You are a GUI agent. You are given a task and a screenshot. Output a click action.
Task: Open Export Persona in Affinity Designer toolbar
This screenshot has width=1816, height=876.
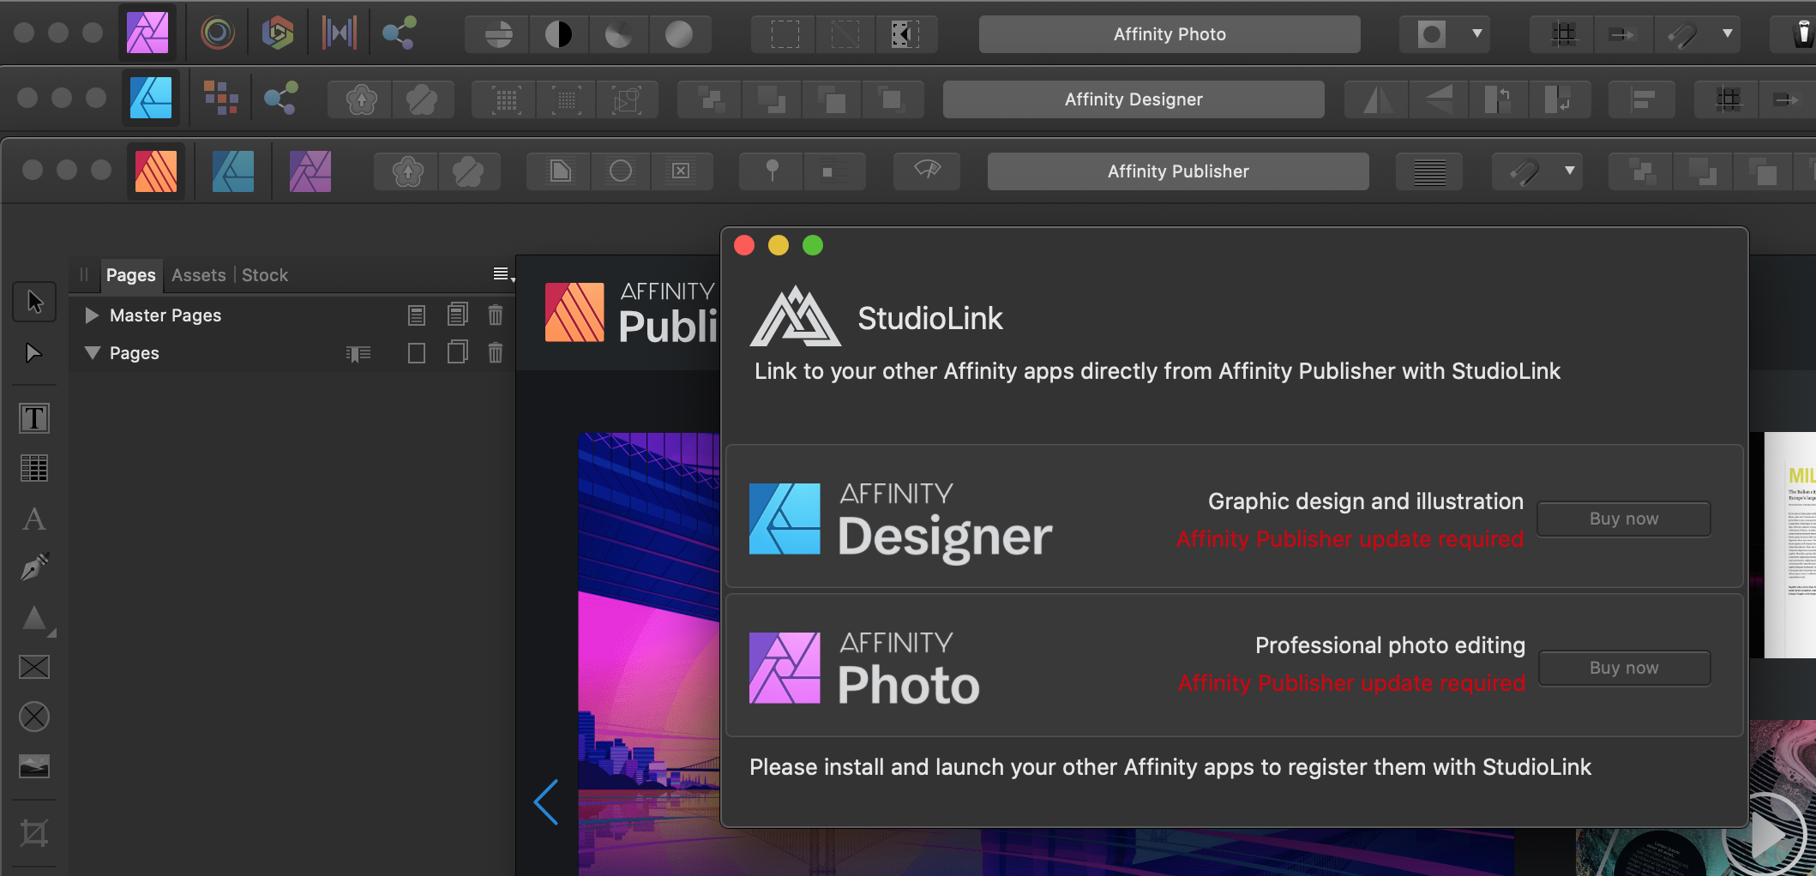click(x=280, y=98)
